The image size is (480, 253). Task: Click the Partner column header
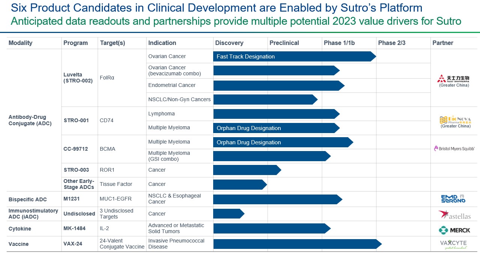(443, 43)
